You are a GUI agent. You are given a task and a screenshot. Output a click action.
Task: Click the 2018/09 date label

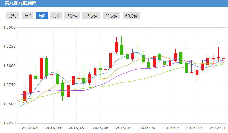[171, 128]
